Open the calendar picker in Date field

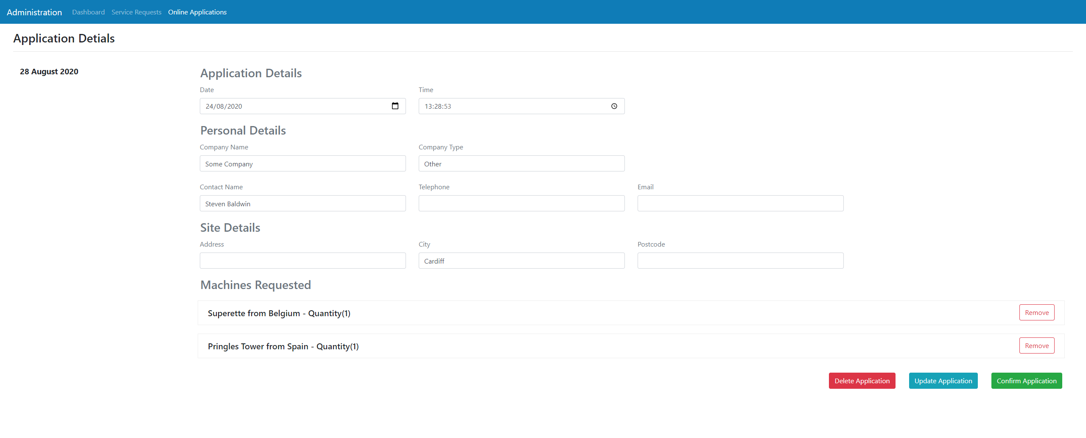(395, 106)
